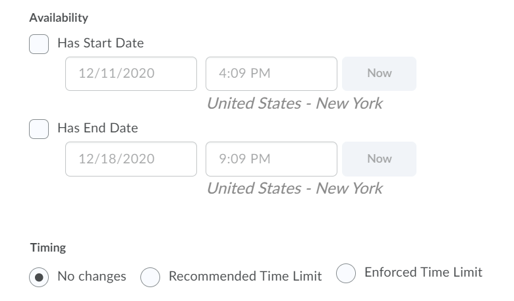This screenshot has width=514, height=301.
Task: Click the Timing section heading
Action: coord(48,248)
